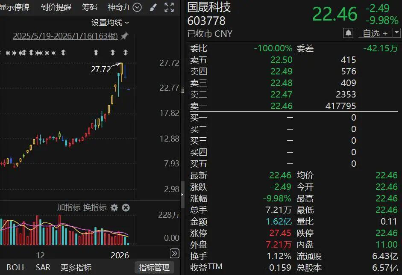
Task: Click the date range 2025/5/19-2026/1/16 link
Action: [65, 36]
